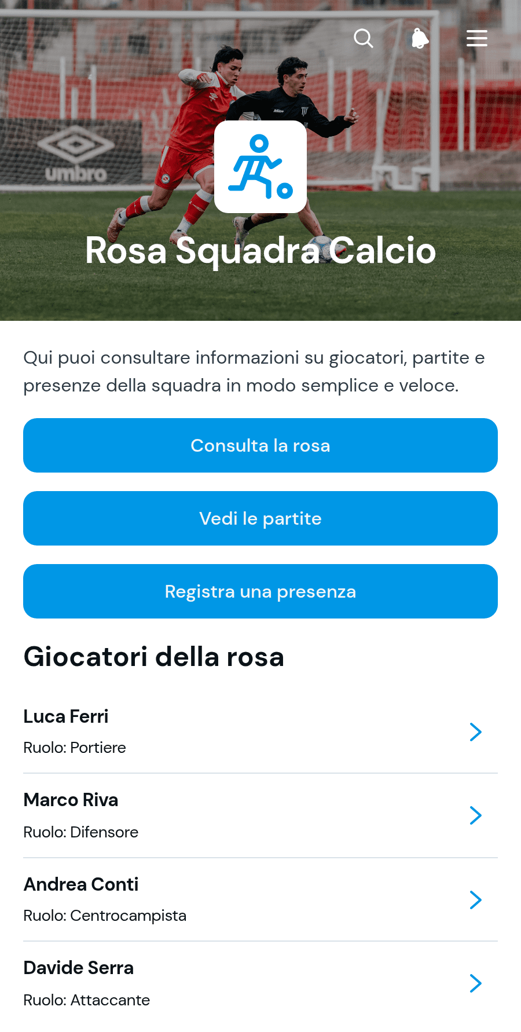Open Luca Ferri player name
The image size is (521, 1032).
66,716
